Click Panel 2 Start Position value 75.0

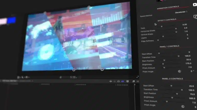pos(192,94)
